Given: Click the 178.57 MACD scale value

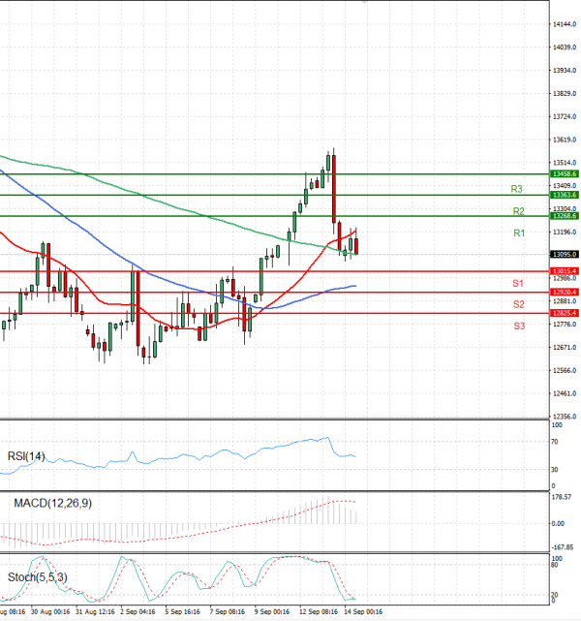Looking at the screenshot, I should [562, 497].
